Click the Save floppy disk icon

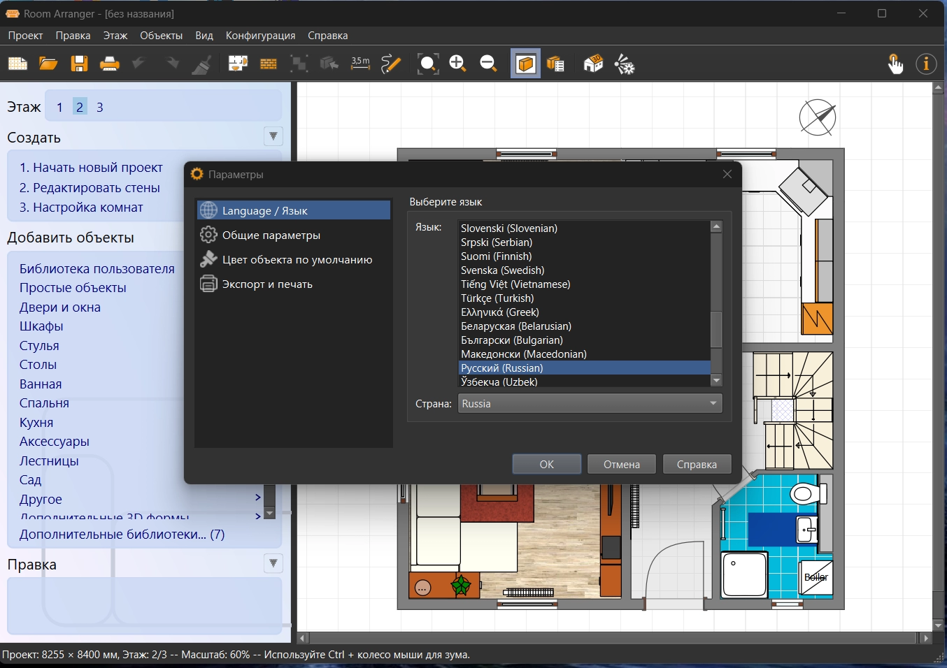click(79, 64)
